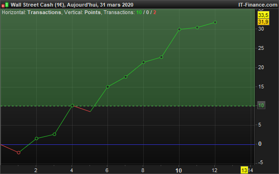Select the data point at transaction 7
Image resolution: width=279 pixels, height=174 pixels.
click(x=125, y=77)
